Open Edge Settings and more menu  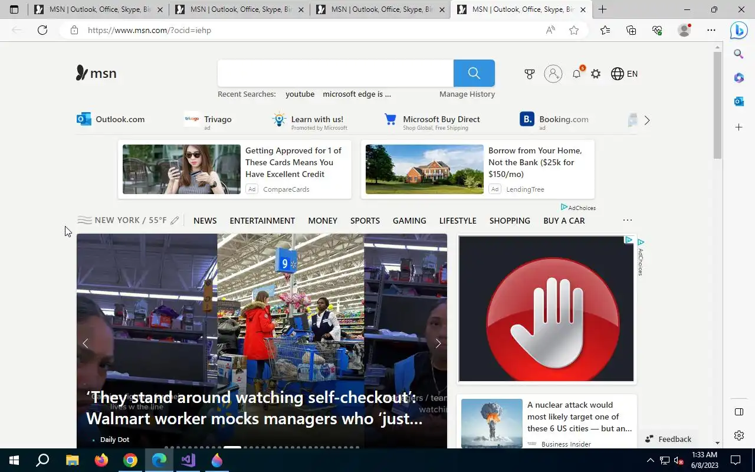pyautogui.click(x=711, y=30)
